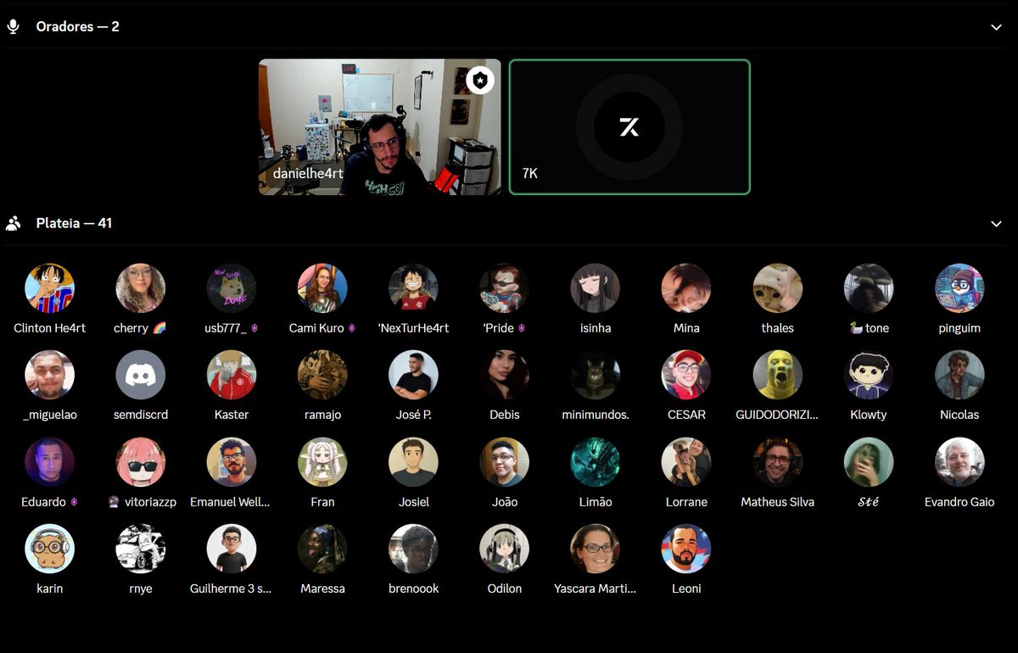Click Odilon's anime avatar
This screenshot has height=653, width=1018.
pyautogui.click(x=505, y=549)
